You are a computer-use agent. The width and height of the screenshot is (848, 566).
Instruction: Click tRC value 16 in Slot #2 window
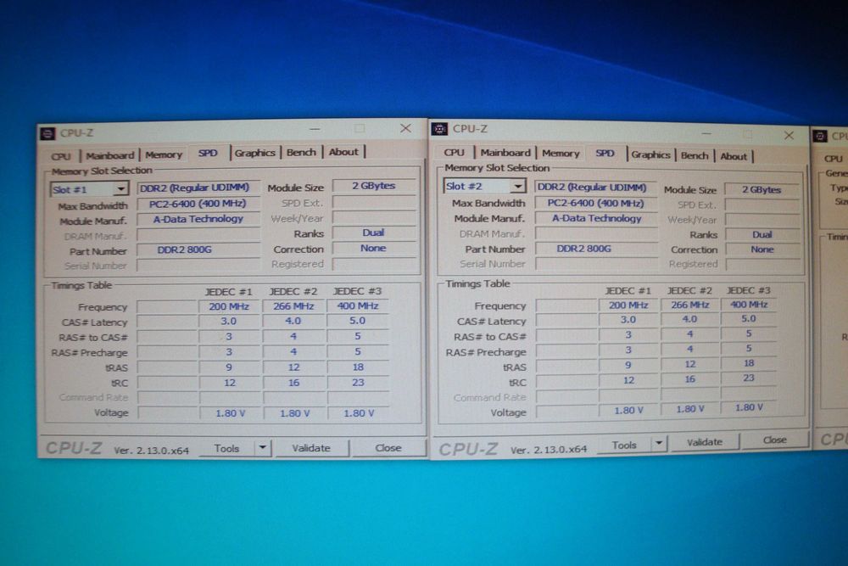click(690, 379)
